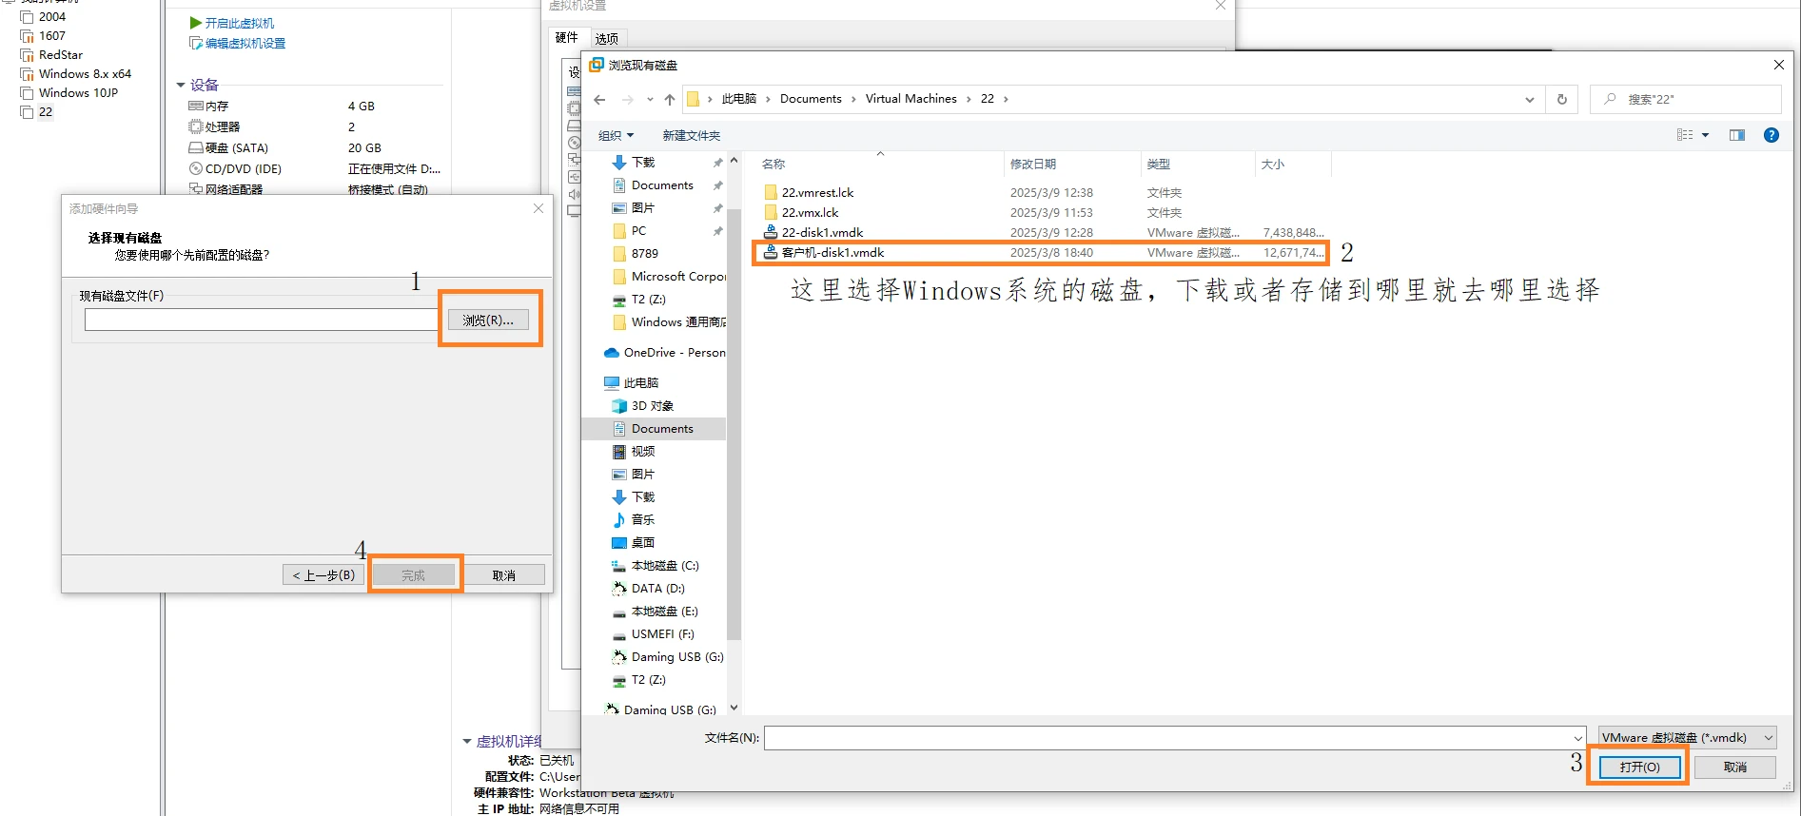This screenshot has width=1801, height=816.
Task: Open the VMware 虚拟磁盘 file type dropdown
Action: point(1686,737)
